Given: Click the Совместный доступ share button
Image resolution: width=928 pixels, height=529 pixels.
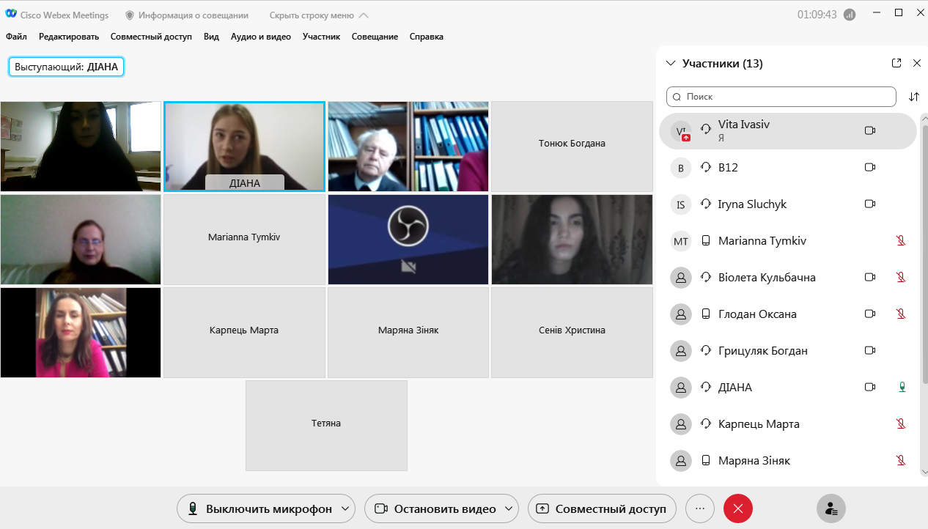Looking at the screenshot, I should point(602,508).
